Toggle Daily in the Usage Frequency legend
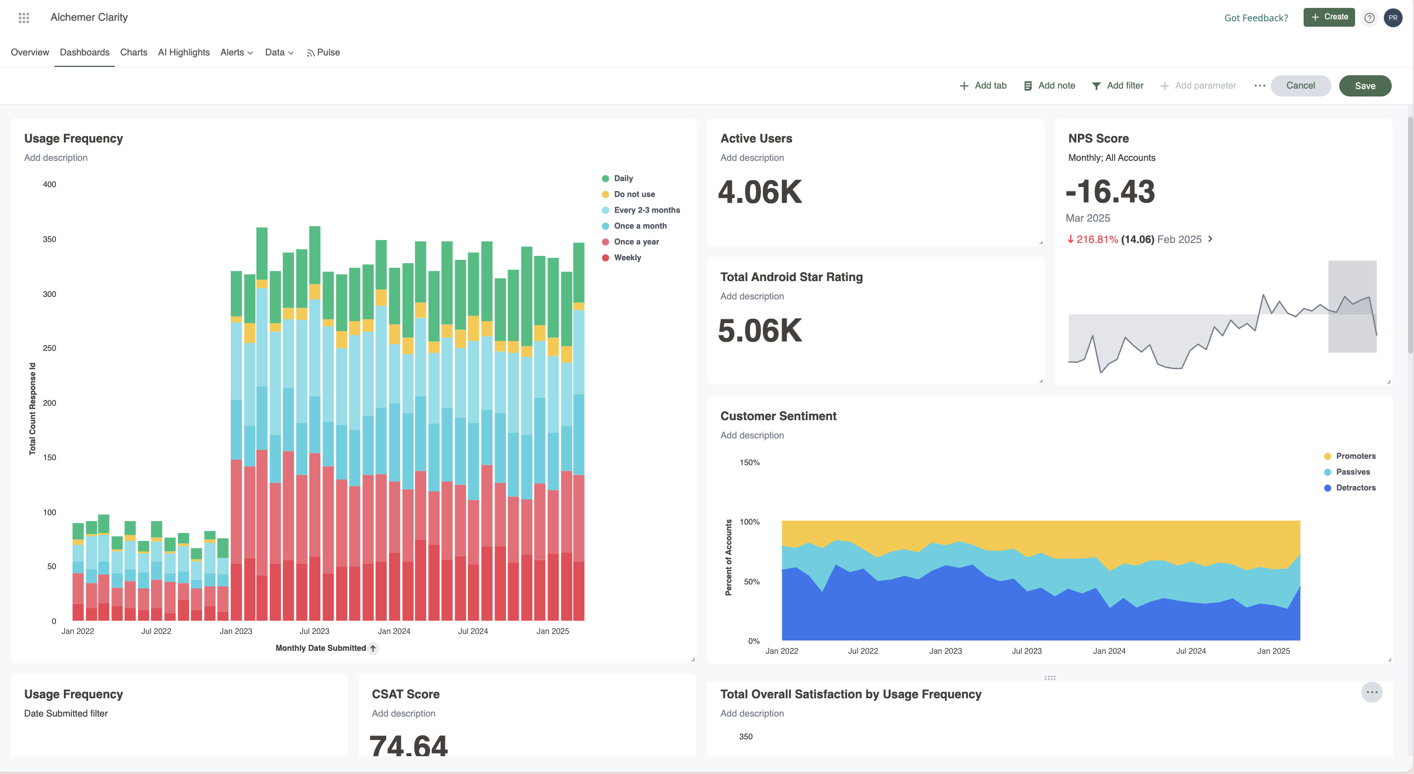 (x=623, y=178)
